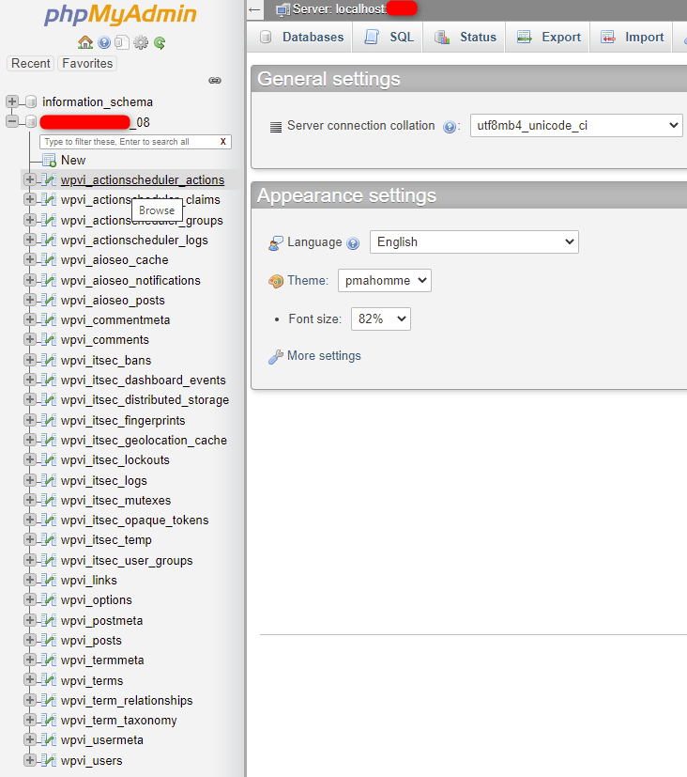Click table icon for wpvi_posts
Viewport: 687px width, 777px height.
coord(49,640)
